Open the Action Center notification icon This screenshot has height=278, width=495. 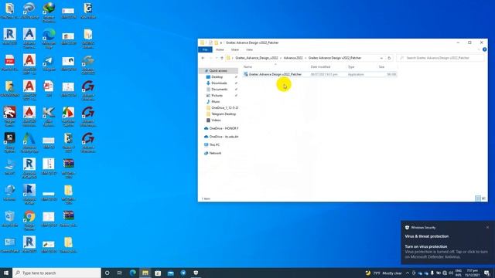click(x=486, y=273)
